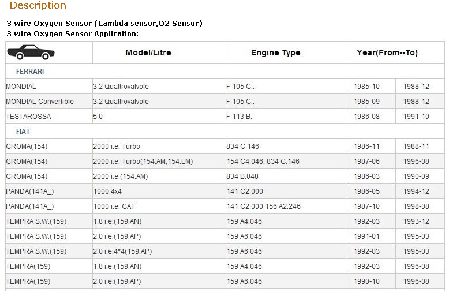Screen dimensions: 449x293
Task: Click engine type F 113 B..
Action: tap(240, 117)
